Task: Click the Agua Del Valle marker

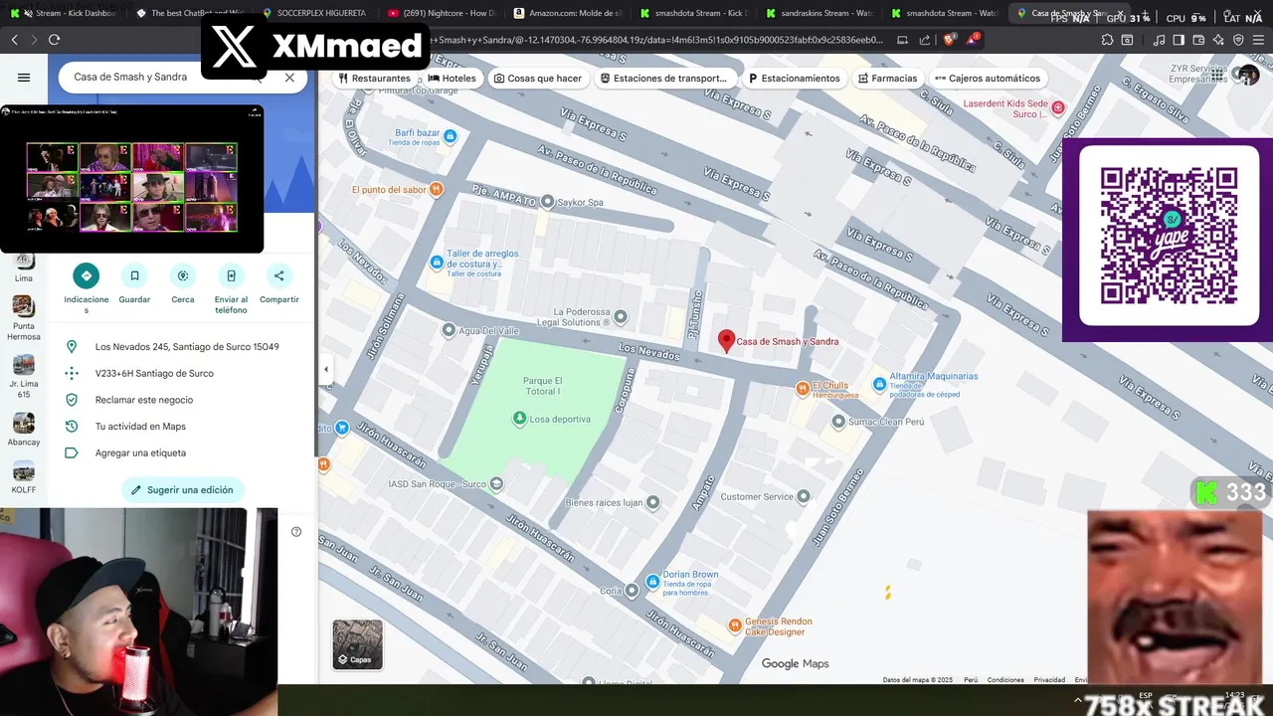Action: (449, 330)
